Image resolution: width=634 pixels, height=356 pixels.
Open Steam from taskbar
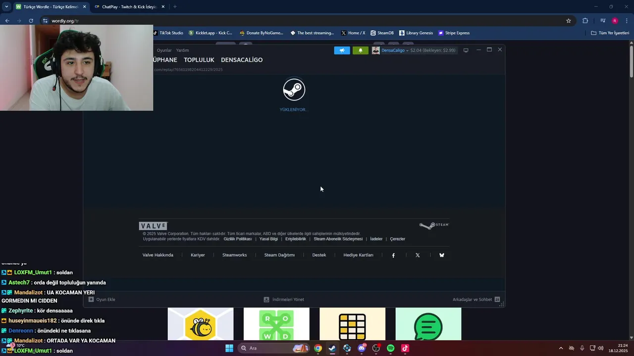332,348
